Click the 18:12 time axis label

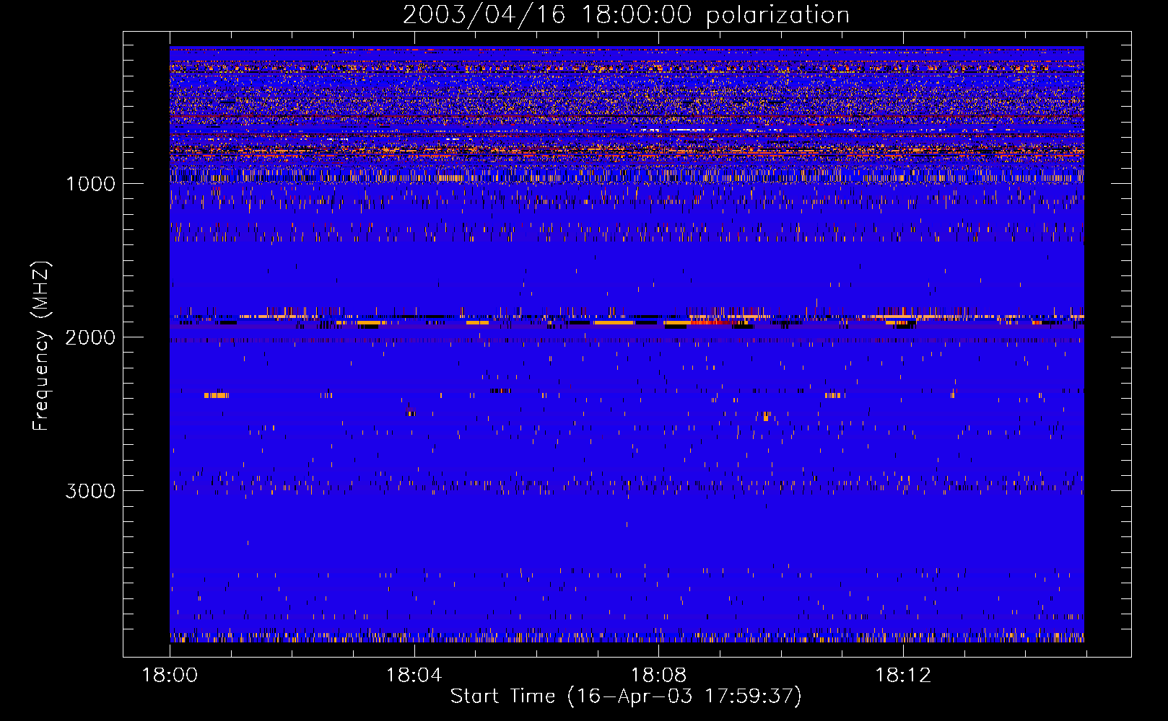click(903, 675)
